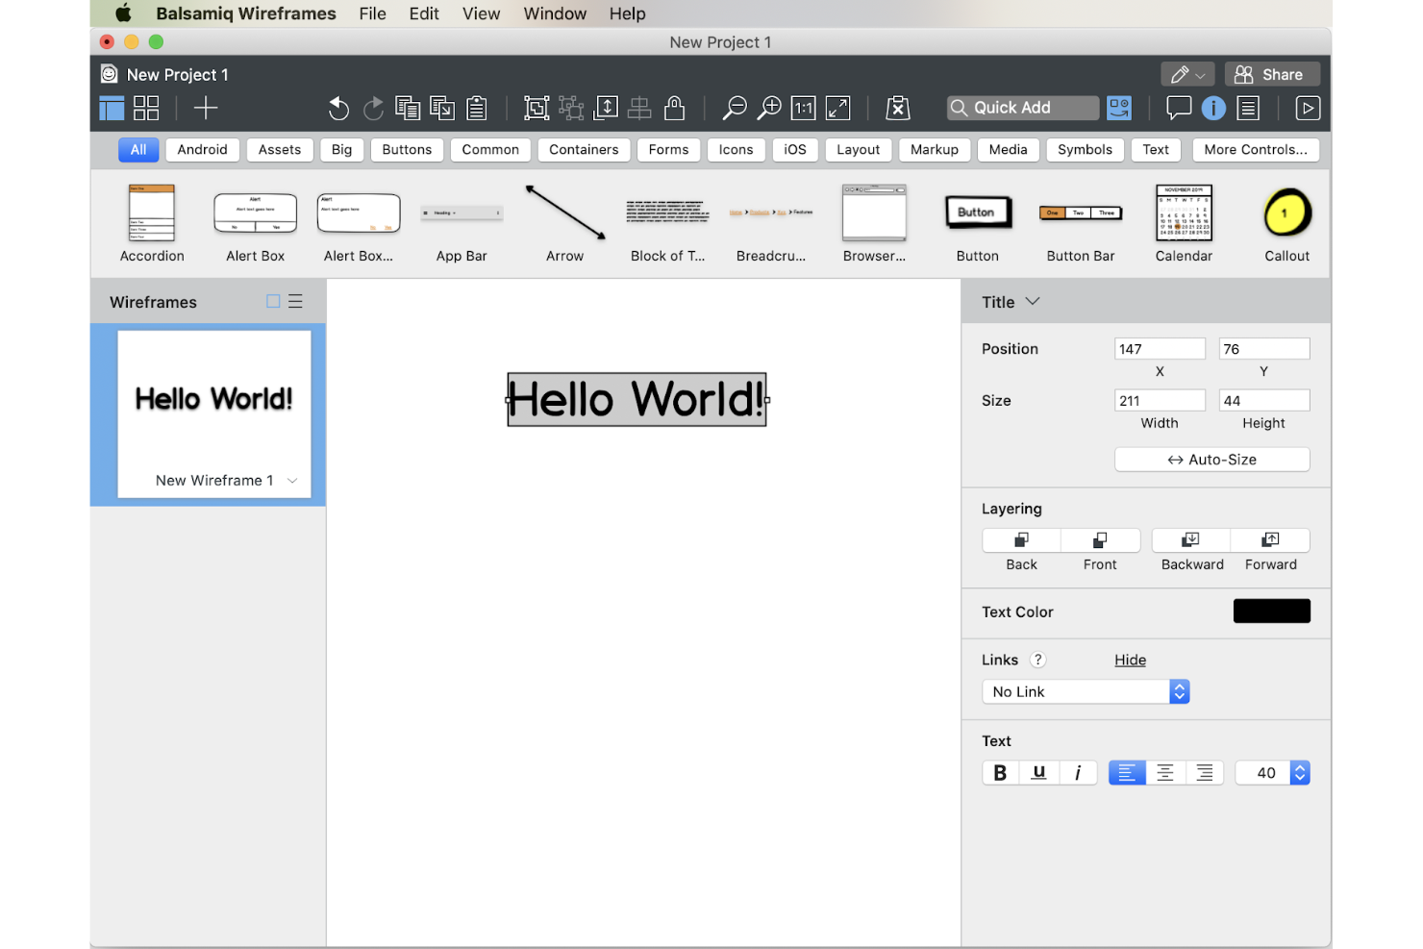Select the Icons category filter

click(736, 149)
